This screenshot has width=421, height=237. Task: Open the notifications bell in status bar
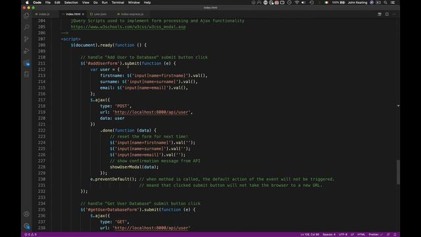point(395,234)
